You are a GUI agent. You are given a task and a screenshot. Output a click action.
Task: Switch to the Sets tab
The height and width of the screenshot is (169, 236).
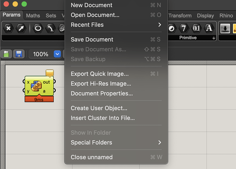51,16
